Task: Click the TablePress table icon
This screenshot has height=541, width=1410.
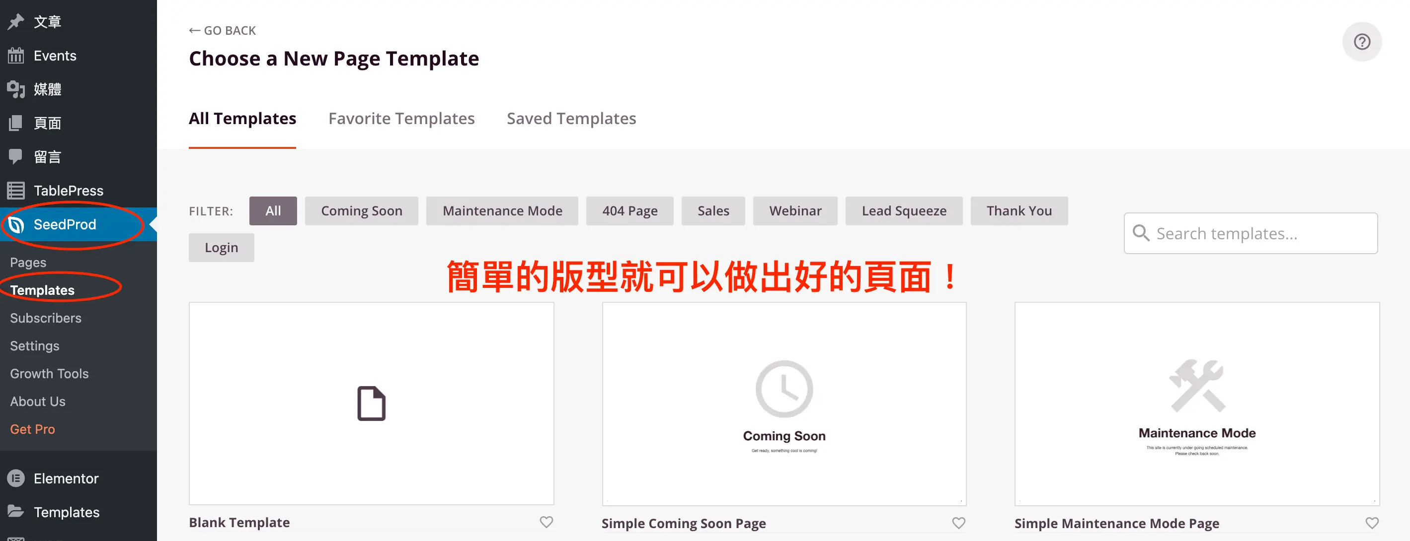Action: [16, 191]
